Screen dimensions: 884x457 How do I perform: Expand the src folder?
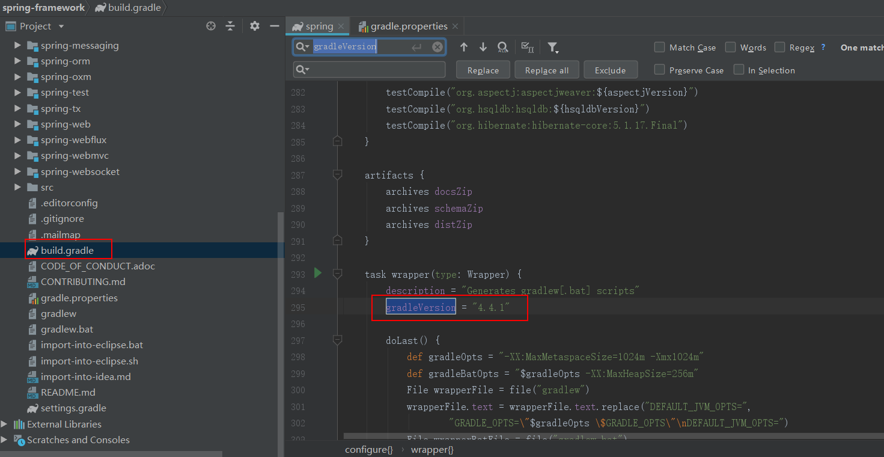pyautogui.click(x=17, y=187)
